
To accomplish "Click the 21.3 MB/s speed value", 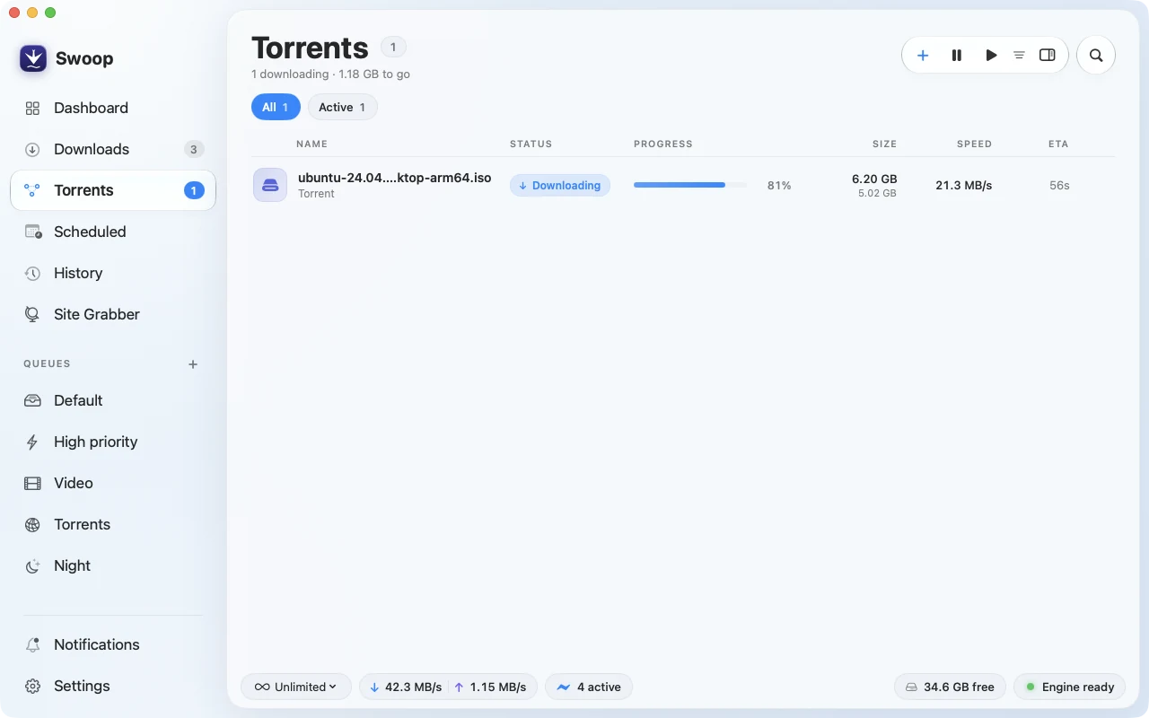I will (x=964, y=185).
